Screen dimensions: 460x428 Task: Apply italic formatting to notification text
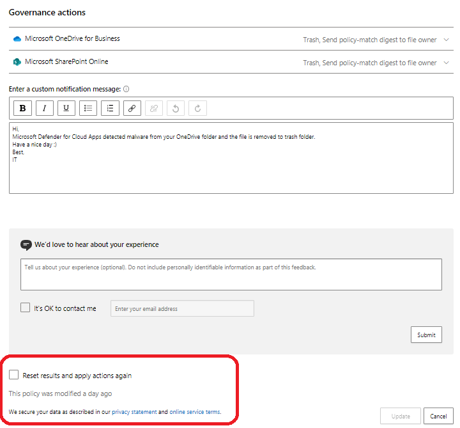click(x=45, y=108)
